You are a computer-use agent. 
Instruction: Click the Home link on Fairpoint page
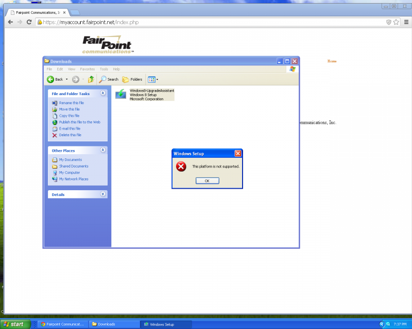pos(332,61)
